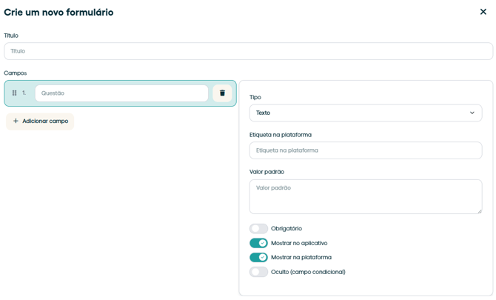This screenshot has width=496, height=300.
Task: Focus the Etiqueta na plataforma input
Action: click(x=365, y=150)
